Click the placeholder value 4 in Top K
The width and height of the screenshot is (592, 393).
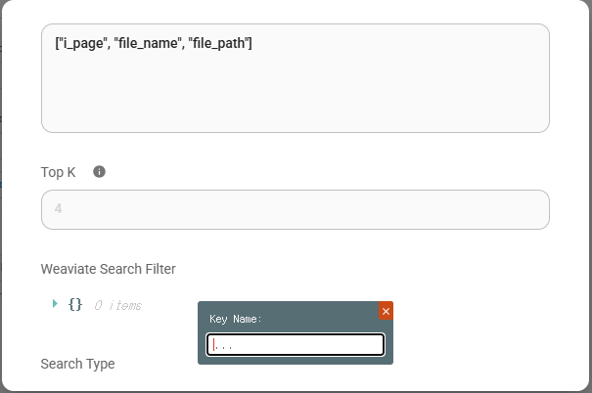(59, 209)
